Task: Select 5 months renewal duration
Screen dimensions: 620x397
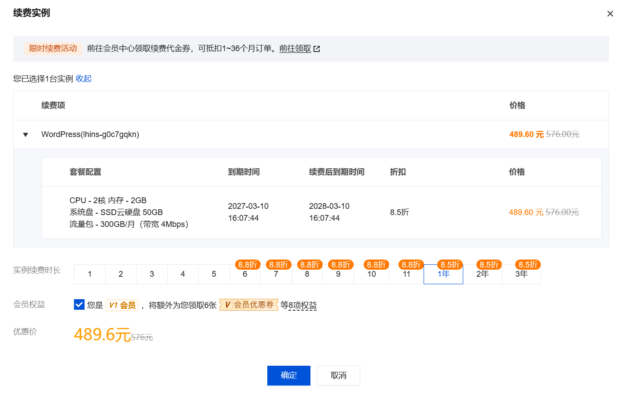Action: (214, 274)
